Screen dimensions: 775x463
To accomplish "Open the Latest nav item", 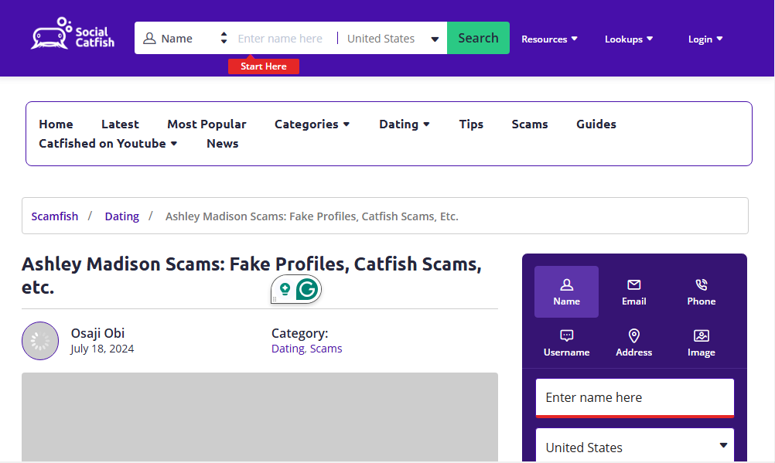I will click(120, 124).
